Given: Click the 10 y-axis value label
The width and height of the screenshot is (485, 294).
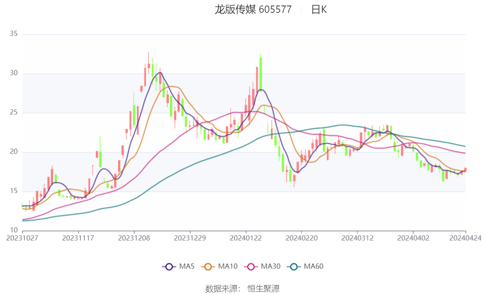Looking at the screenshot, I should pyautogui.click(x=14, y=230).
